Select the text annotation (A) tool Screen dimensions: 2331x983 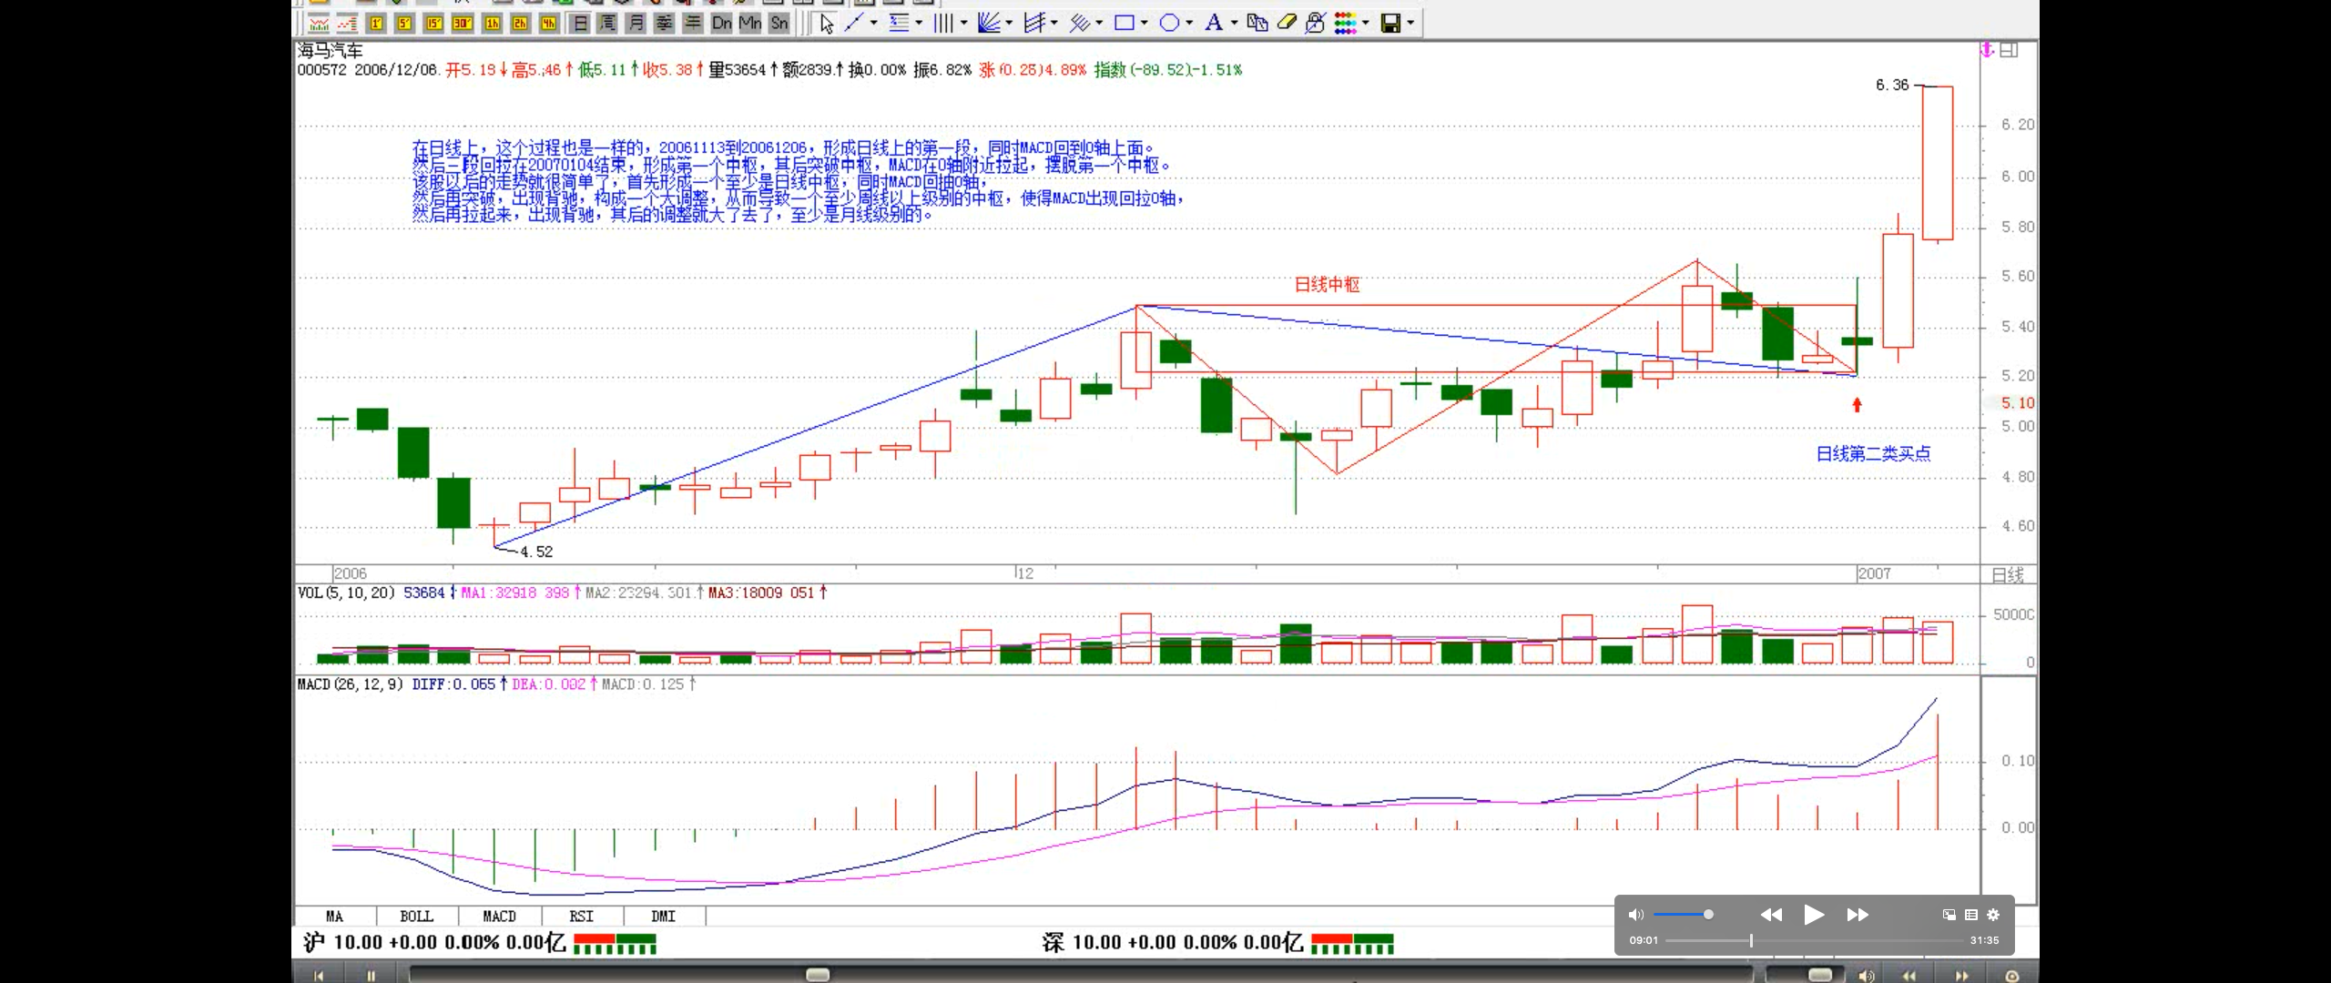pos(1214,24)
